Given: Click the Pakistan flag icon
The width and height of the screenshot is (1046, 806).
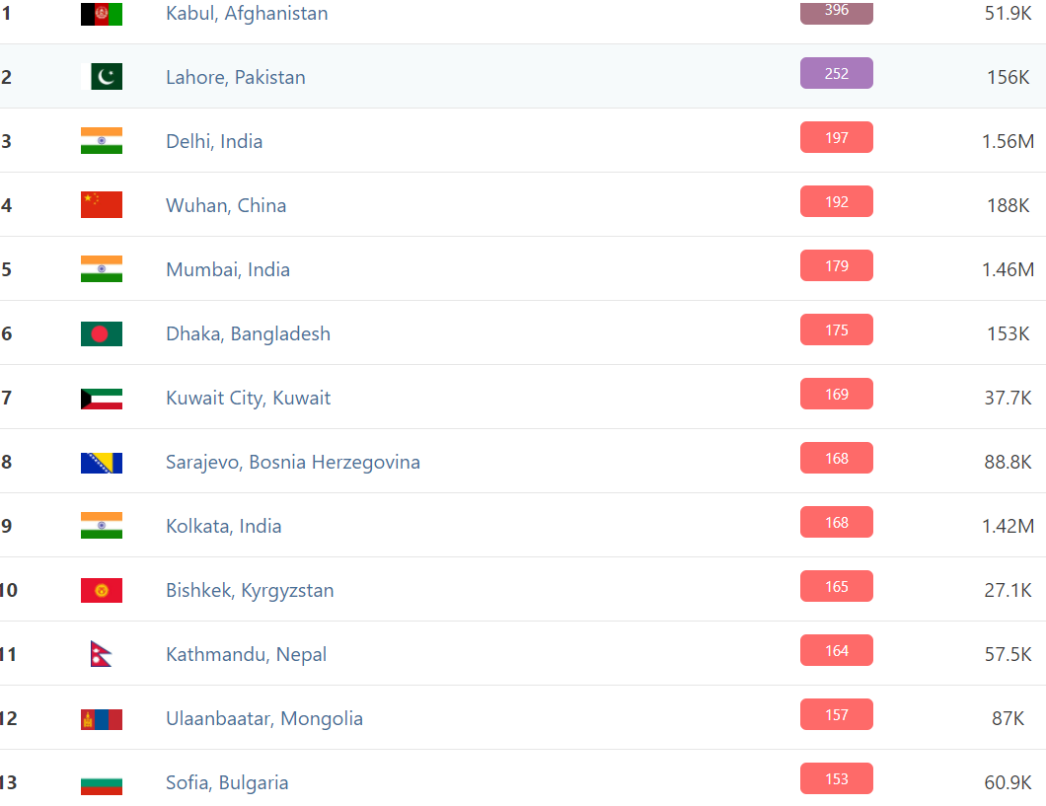Looking at the screenshot, I should (102, 77).
